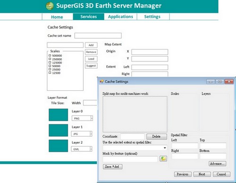This screenshot has width=236, height=183.
Task: Tick the 25000 scale checkbox
Action: click(50, 70)
